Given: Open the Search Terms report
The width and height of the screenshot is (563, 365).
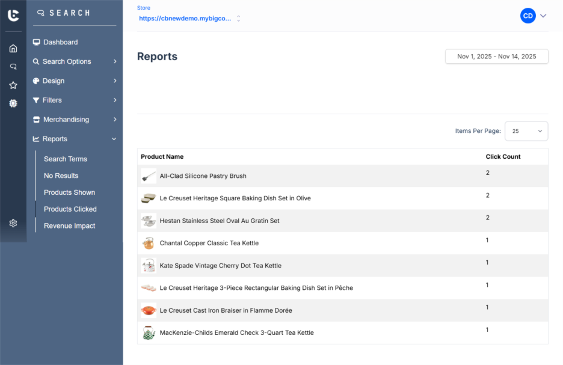Looking at the screenshot, I should tap(66, 159).
